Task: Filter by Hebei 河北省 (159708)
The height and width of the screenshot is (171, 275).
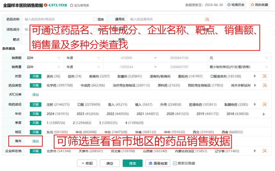Action: pos(123,151)
